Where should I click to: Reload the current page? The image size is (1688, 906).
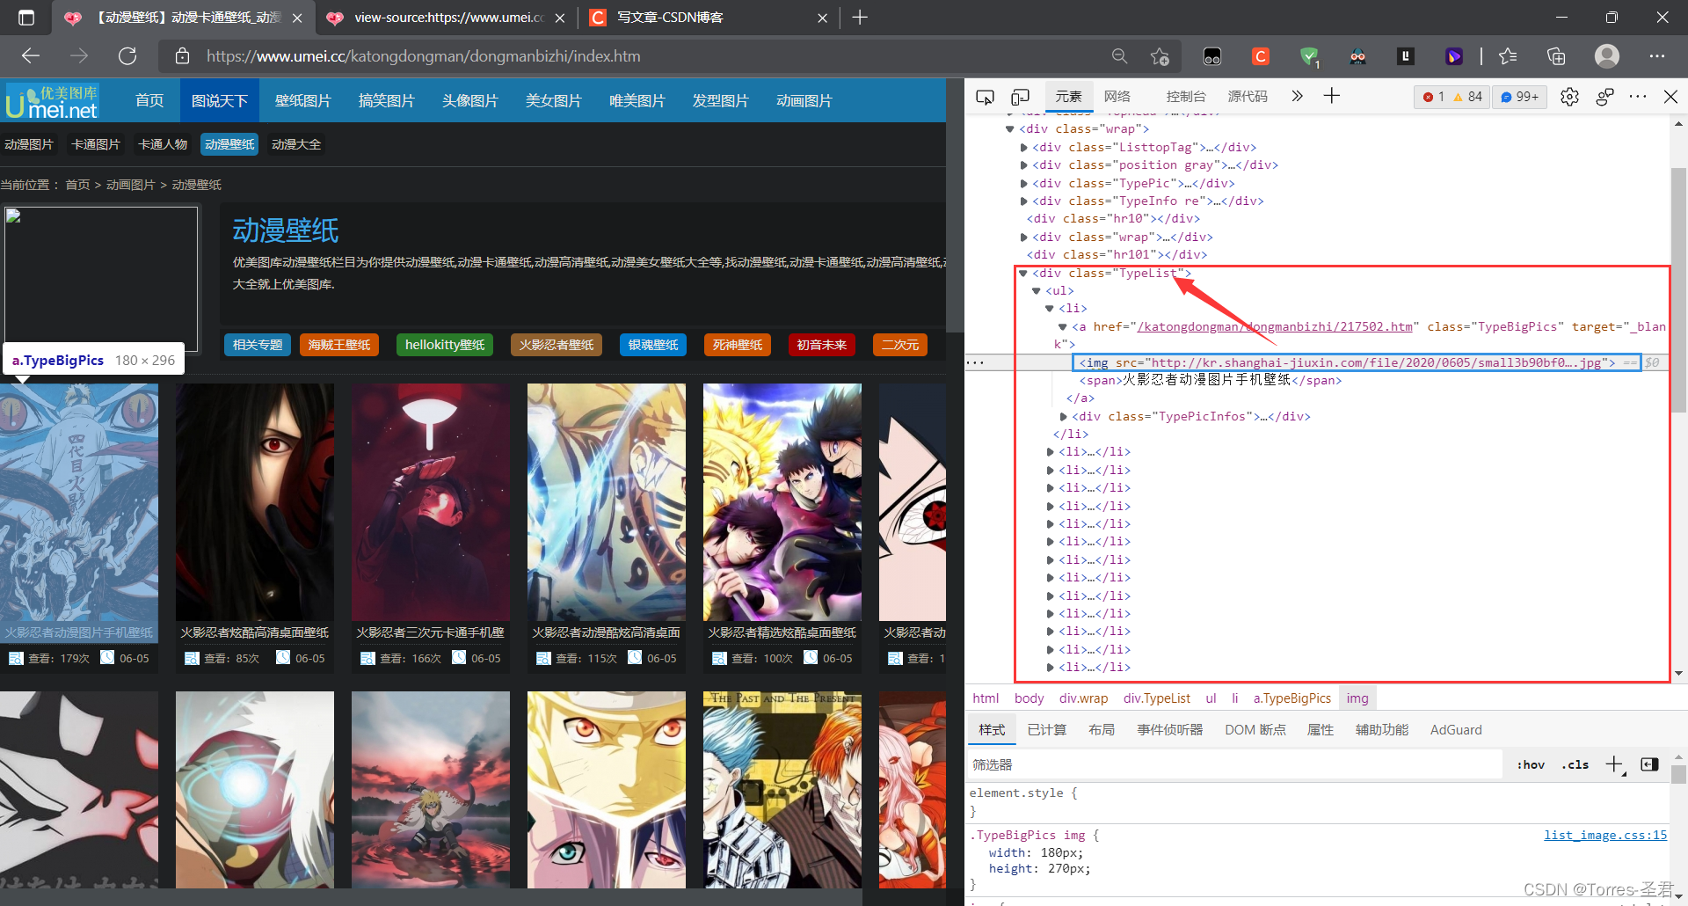127,56
